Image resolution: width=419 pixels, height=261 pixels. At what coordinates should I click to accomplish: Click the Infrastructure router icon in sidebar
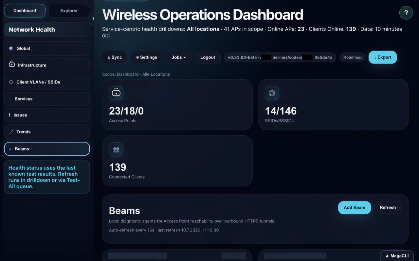tap(12, 64)
